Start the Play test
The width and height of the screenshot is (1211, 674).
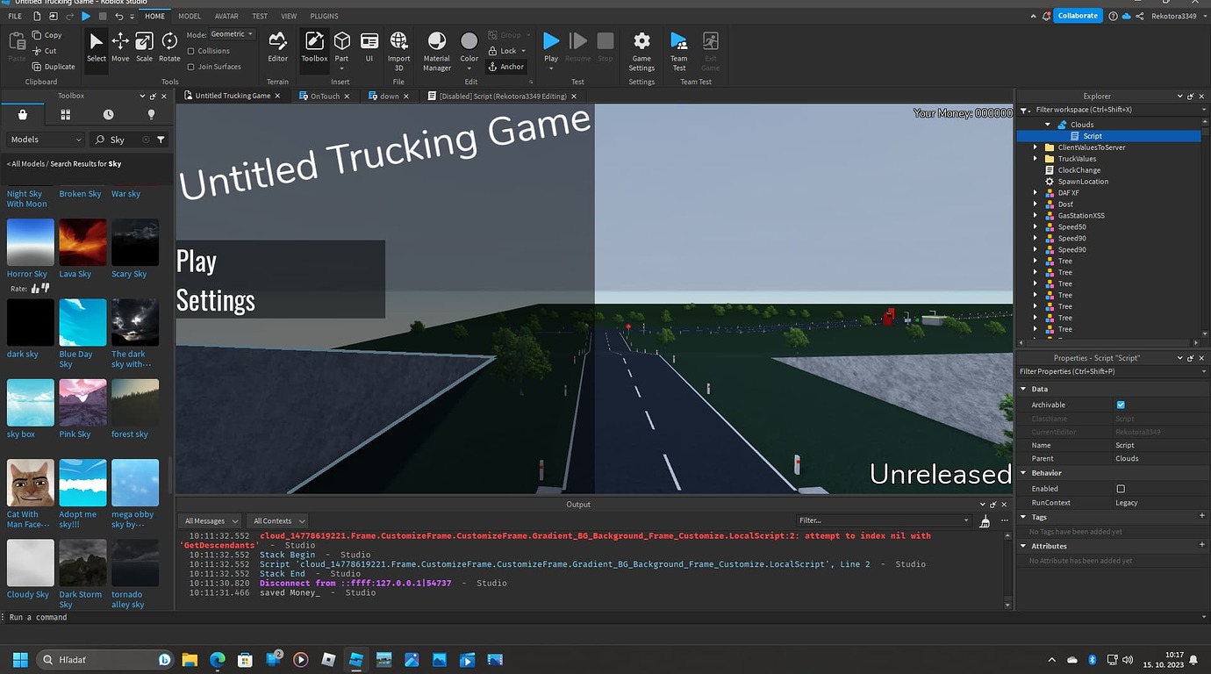pos(551,47)
